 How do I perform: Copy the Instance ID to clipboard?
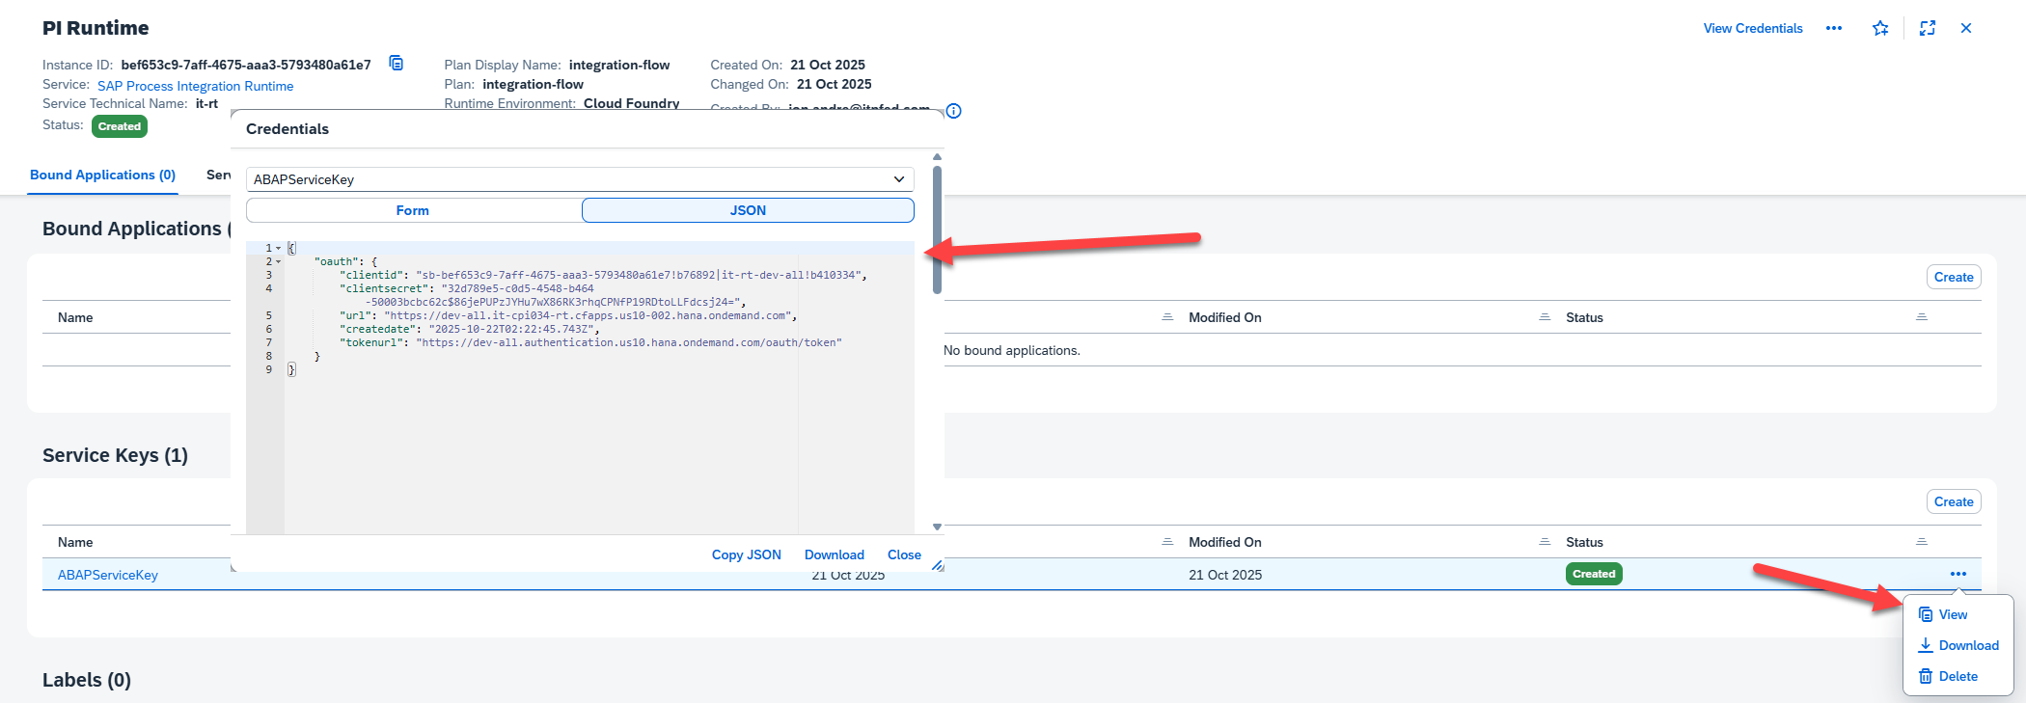(x=396, y=64)
